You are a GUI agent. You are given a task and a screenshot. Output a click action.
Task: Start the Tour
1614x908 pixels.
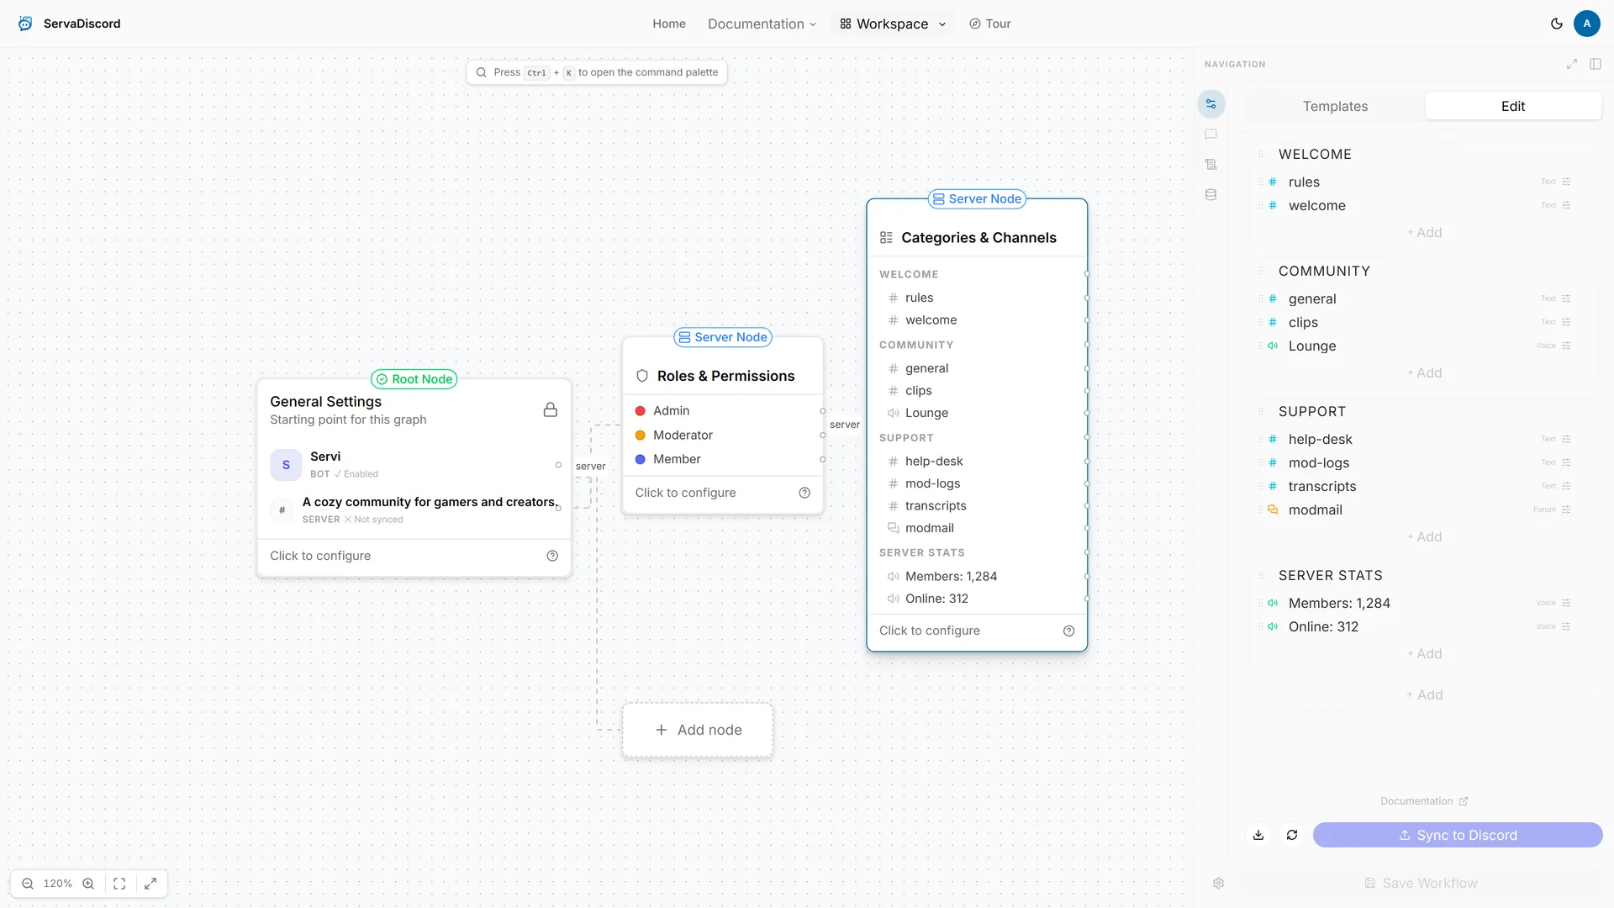click(x=989, y=24)
